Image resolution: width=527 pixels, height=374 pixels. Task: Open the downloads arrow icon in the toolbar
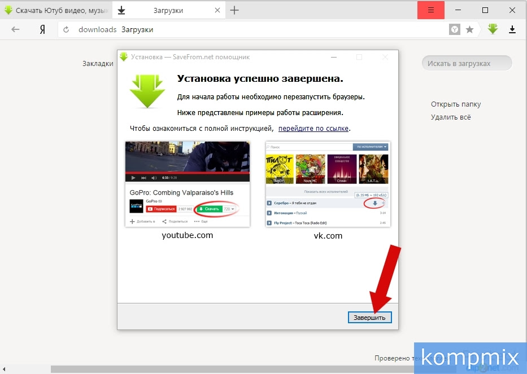[512, 29]
